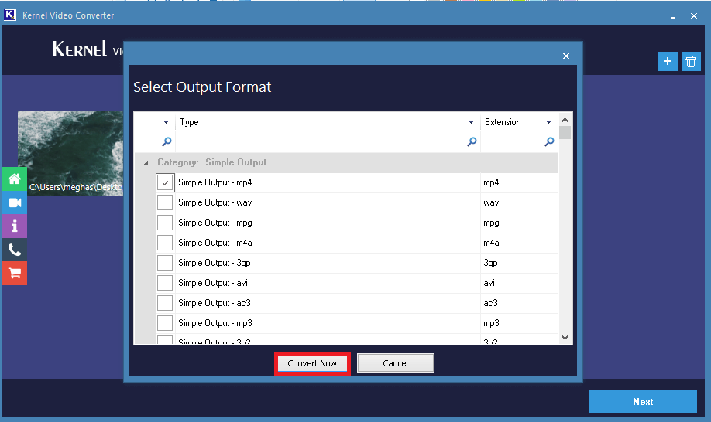
Task: Click the scrollbar up arrow in format list
Action: tap(565, 120)
